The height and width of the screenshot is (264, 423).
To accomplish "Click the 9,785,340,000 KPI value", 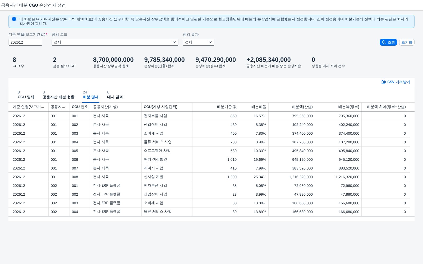I will [164, 60].
